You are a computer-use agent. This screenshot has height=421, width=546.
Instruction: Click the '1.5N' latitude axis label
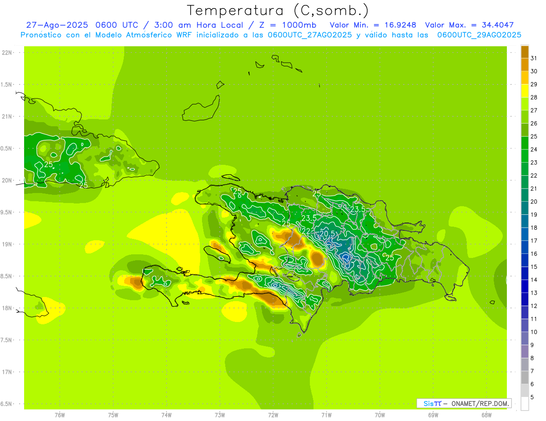[x=7, y=84]
